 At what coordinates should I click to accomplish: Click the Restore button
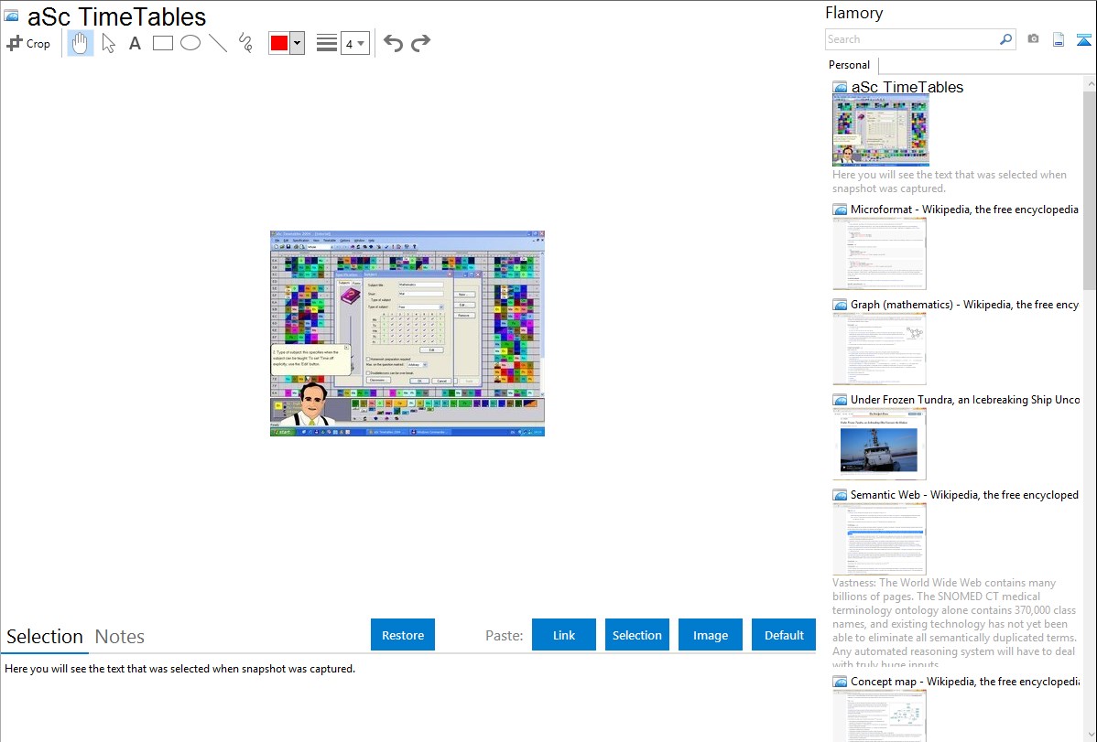(x=403, y=635)
